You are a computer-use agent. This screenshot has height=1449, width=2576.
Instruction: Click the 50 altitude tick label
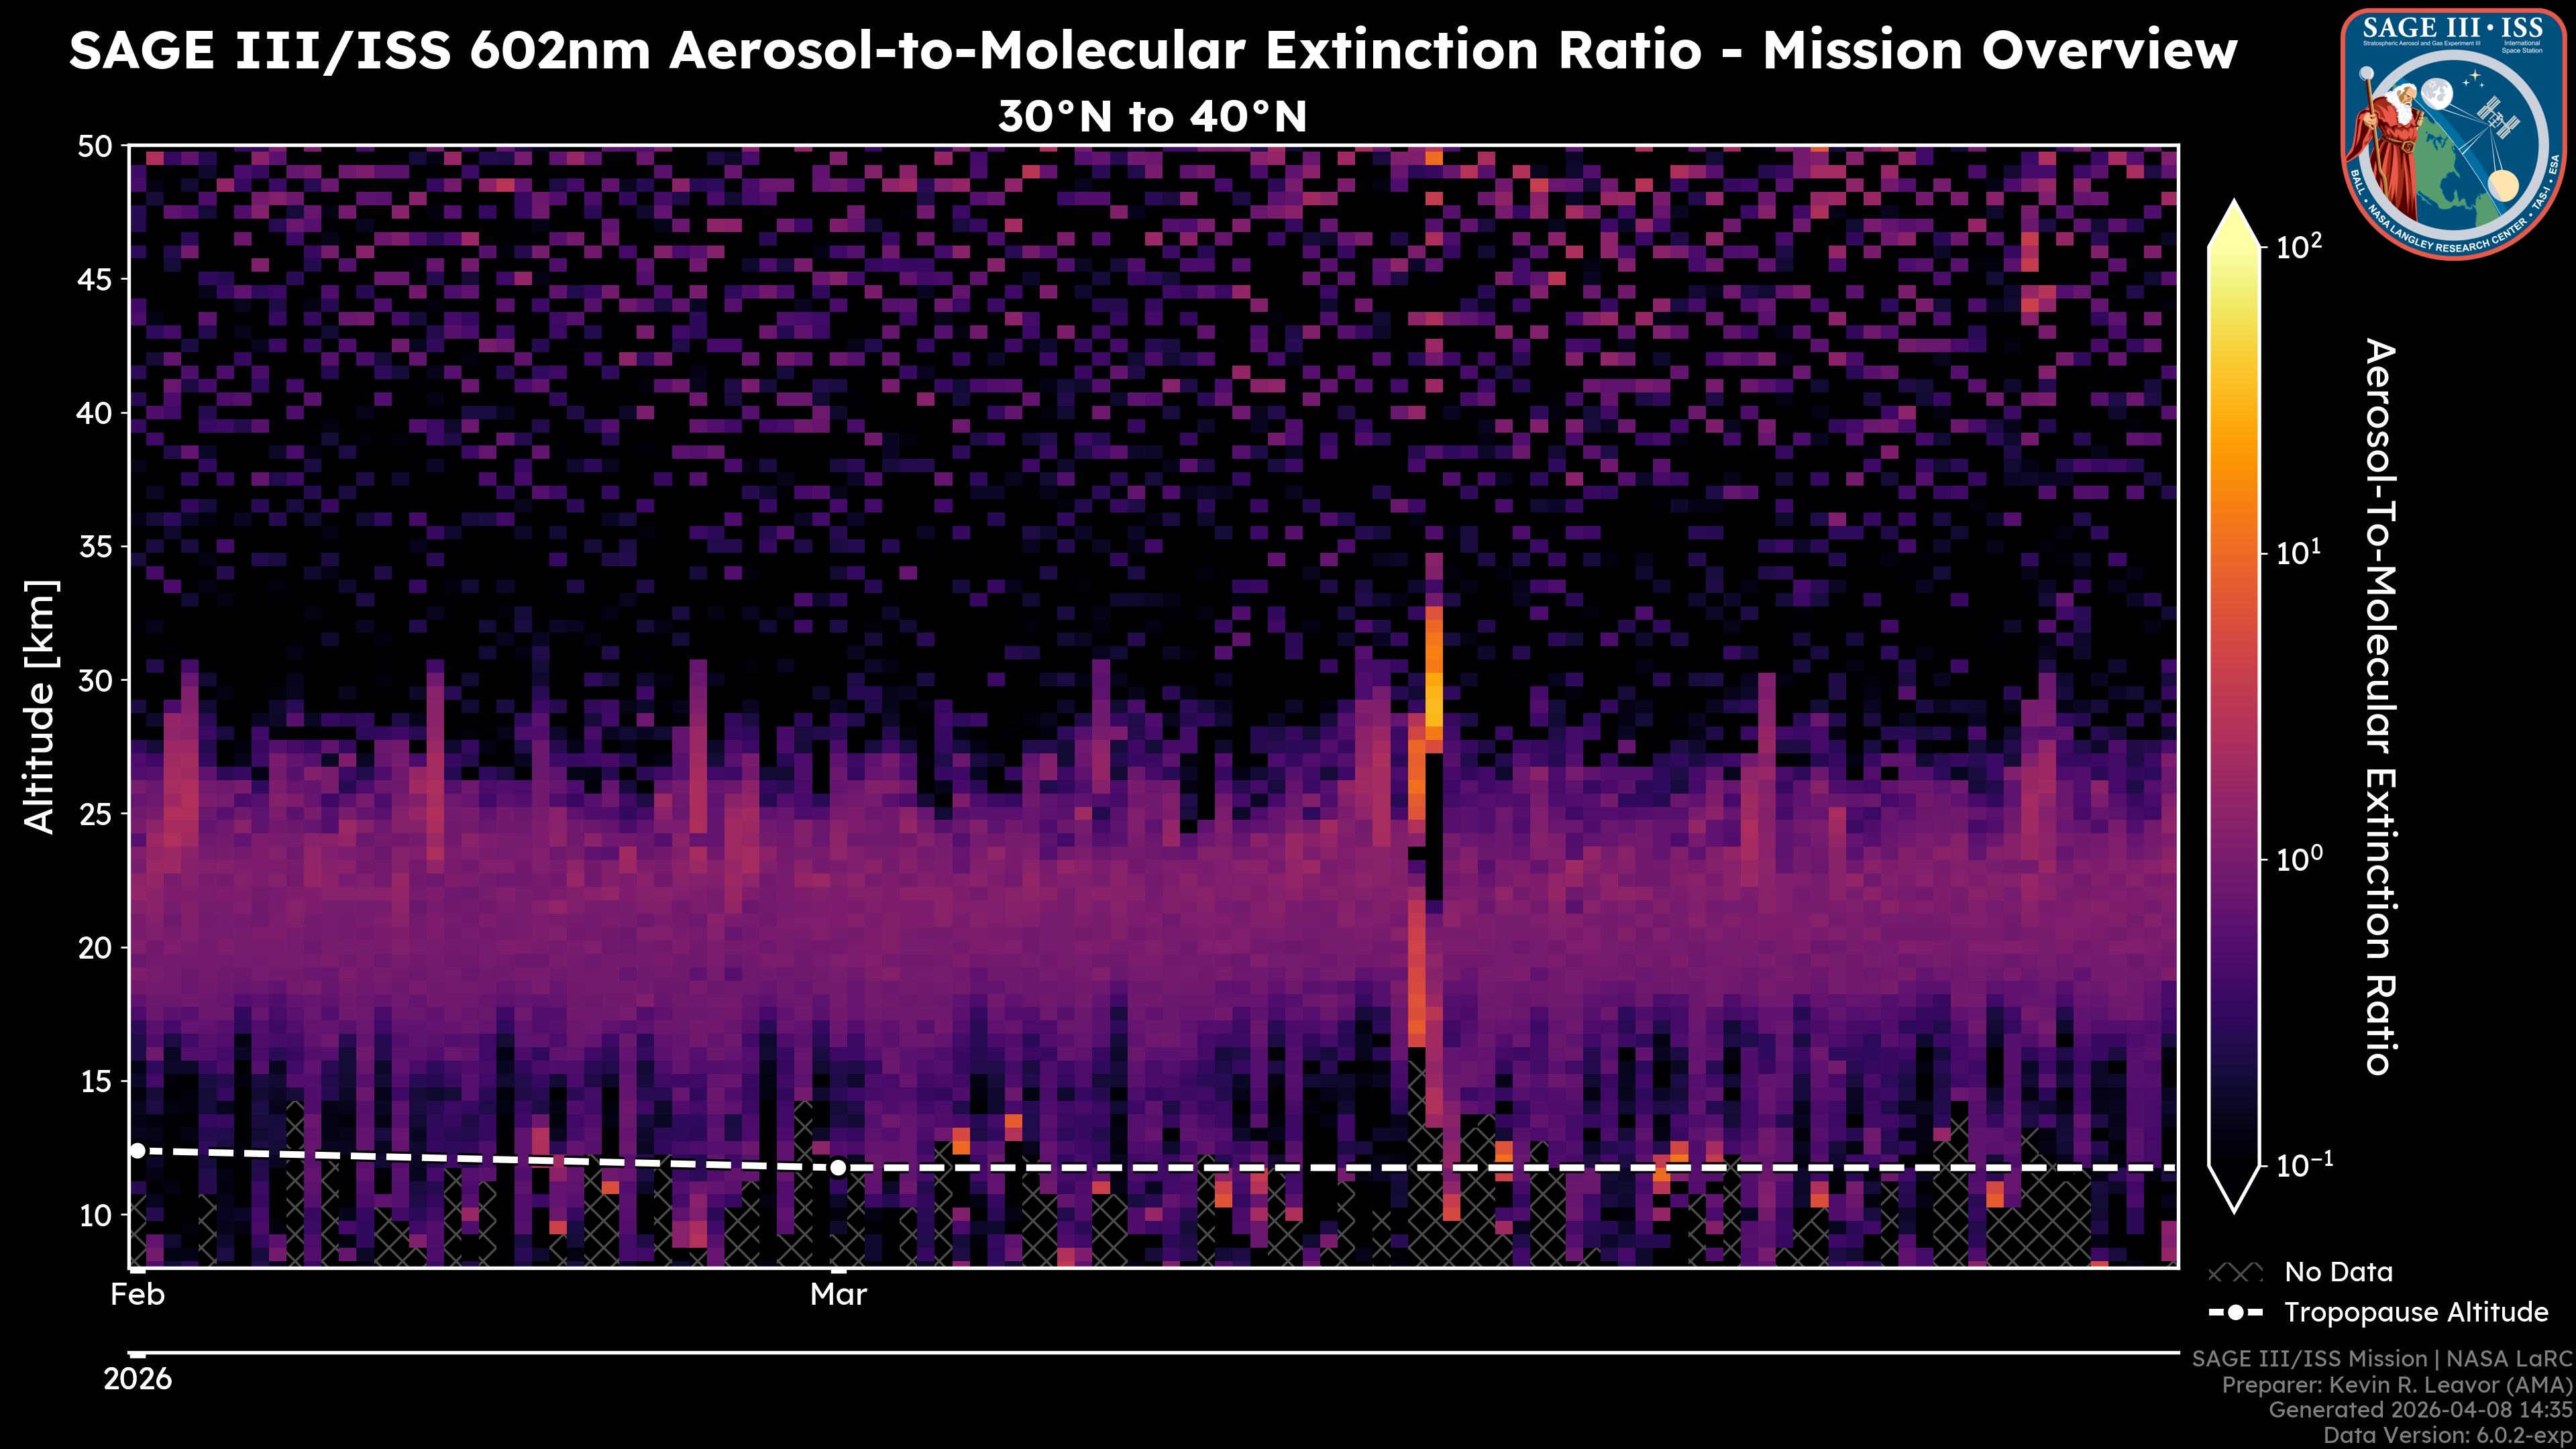click(x=95, y=146)
